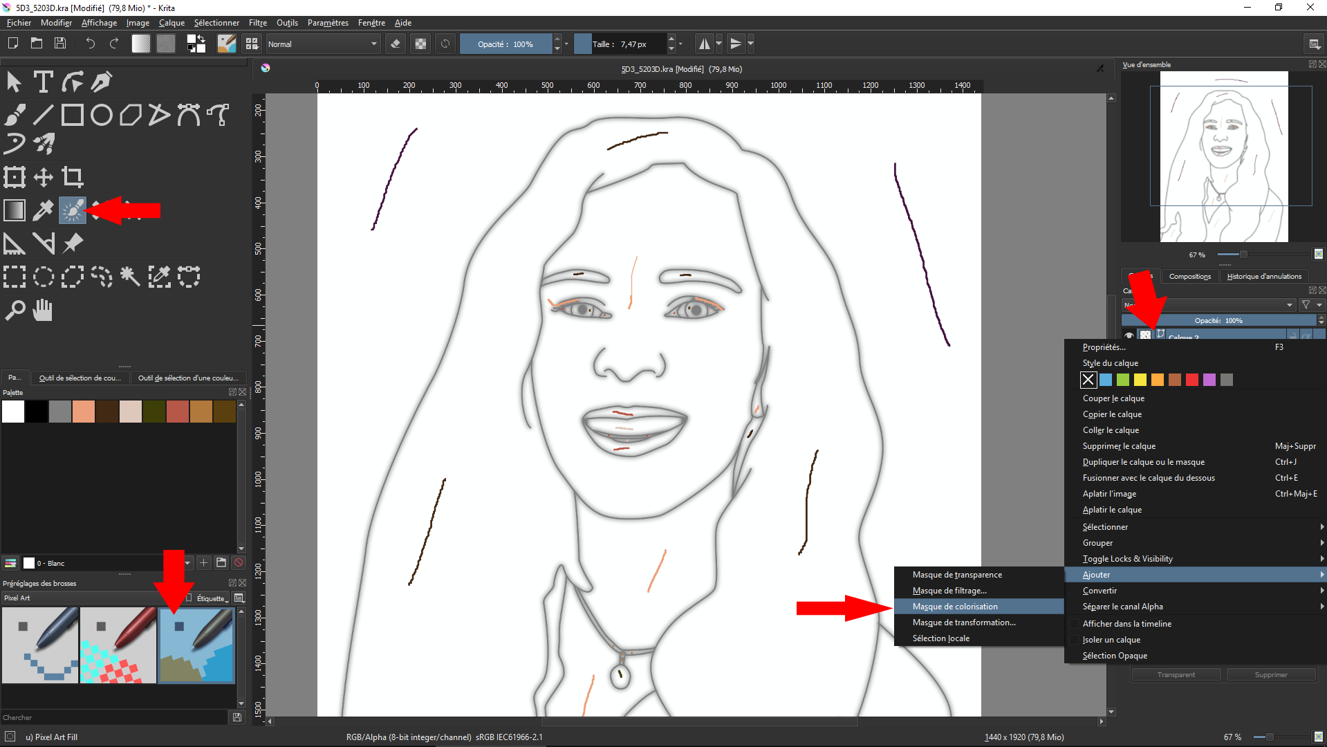Select the Move tool
Viewport: 1327px width, 747px height.
pos(43,177)
